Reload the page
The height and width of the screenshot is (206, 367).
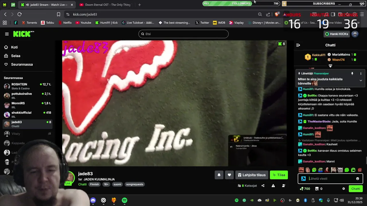(19, 14)
